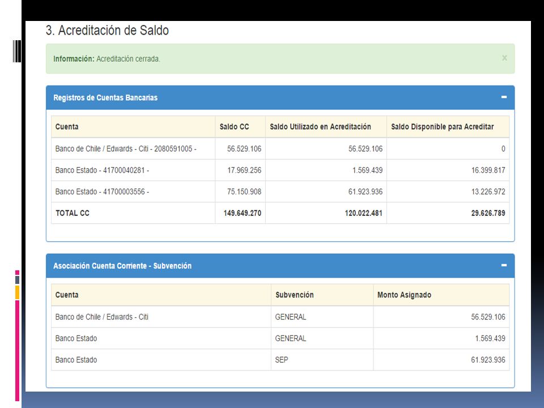Select the 'Banco de Chile / Edwards - Citi - 2080591005' row

pos(280,149)
